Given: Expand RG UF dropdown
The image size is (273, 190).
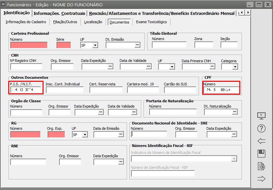Looking at the screenshot, I should coord(85,135).
